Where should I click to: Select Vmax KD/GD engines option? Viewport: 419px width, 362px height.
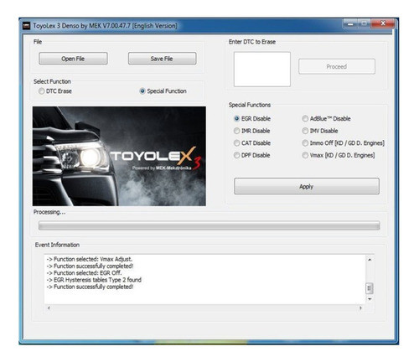339,155
